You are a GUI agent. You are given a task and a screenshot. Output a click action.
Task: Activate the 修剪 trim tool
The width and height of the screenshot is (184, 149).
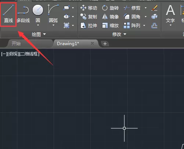[x=132, y=8]
